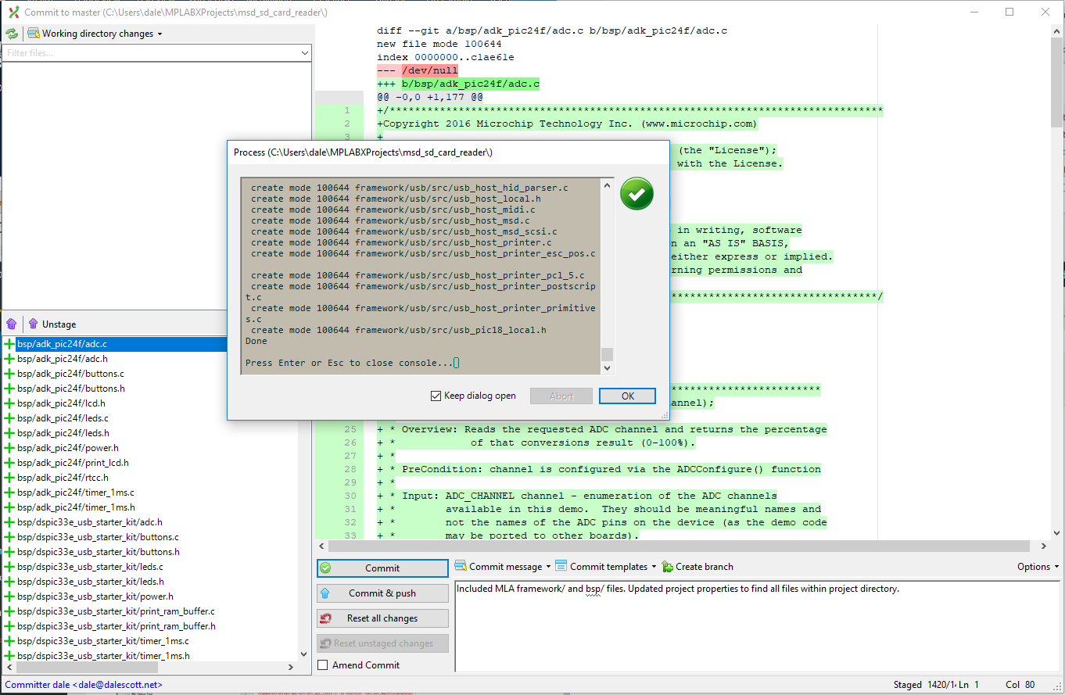
Task: Click the Commit & push button
Action: [x=382, y=593]
